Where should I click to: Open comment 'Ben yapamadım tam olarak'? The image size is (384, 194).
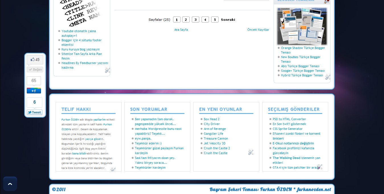[155, 121]
